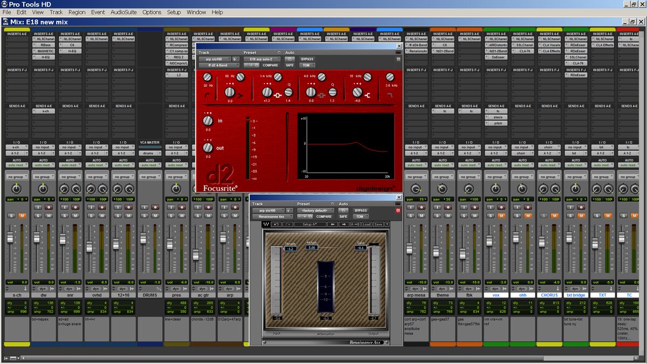Open the choir input selector on CHORUS track
647x364 pixels.
(549, 147)
